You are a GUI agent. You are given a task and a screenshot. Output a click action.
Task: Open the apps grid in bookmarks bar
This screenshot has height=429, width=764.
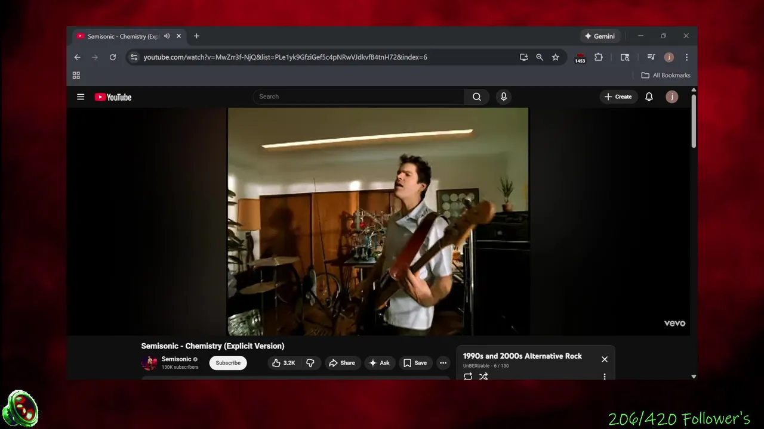tap(76, 75)
